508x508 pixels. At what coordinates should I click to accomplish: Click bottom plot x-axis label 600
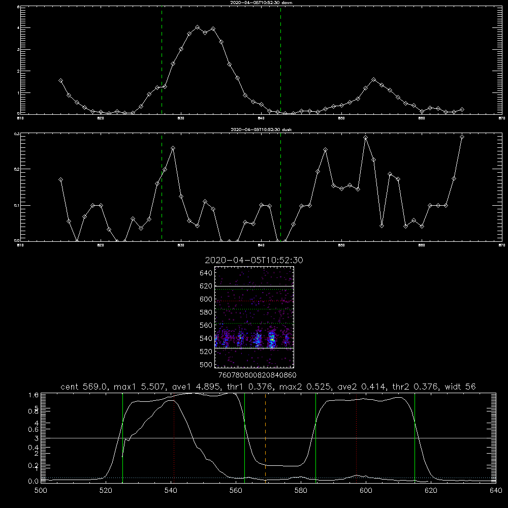coord(366,490)
